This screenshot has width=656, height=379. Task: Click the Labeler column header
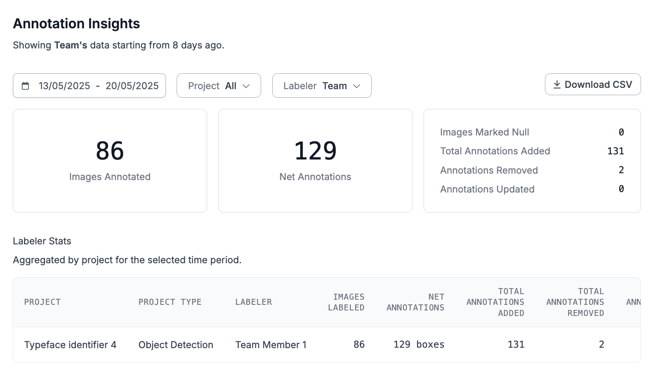tap(253, 302)
